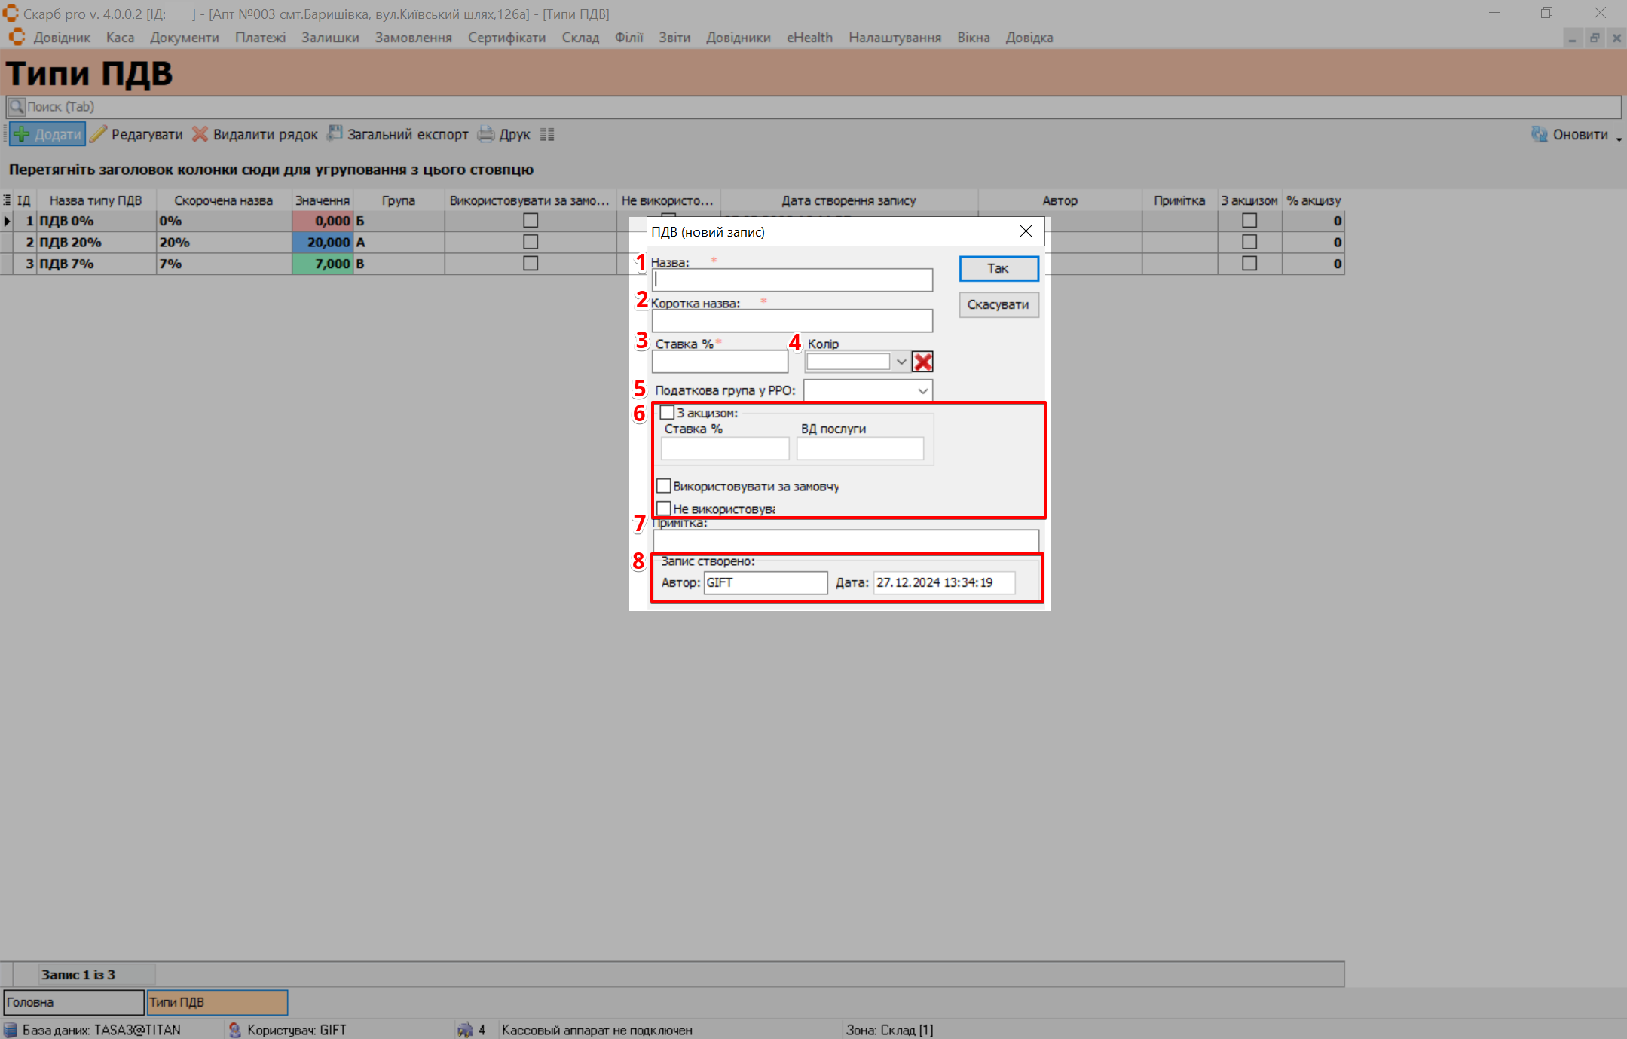
Task: Enable the З акцизом checkbox
Action: tap(667, 413)
